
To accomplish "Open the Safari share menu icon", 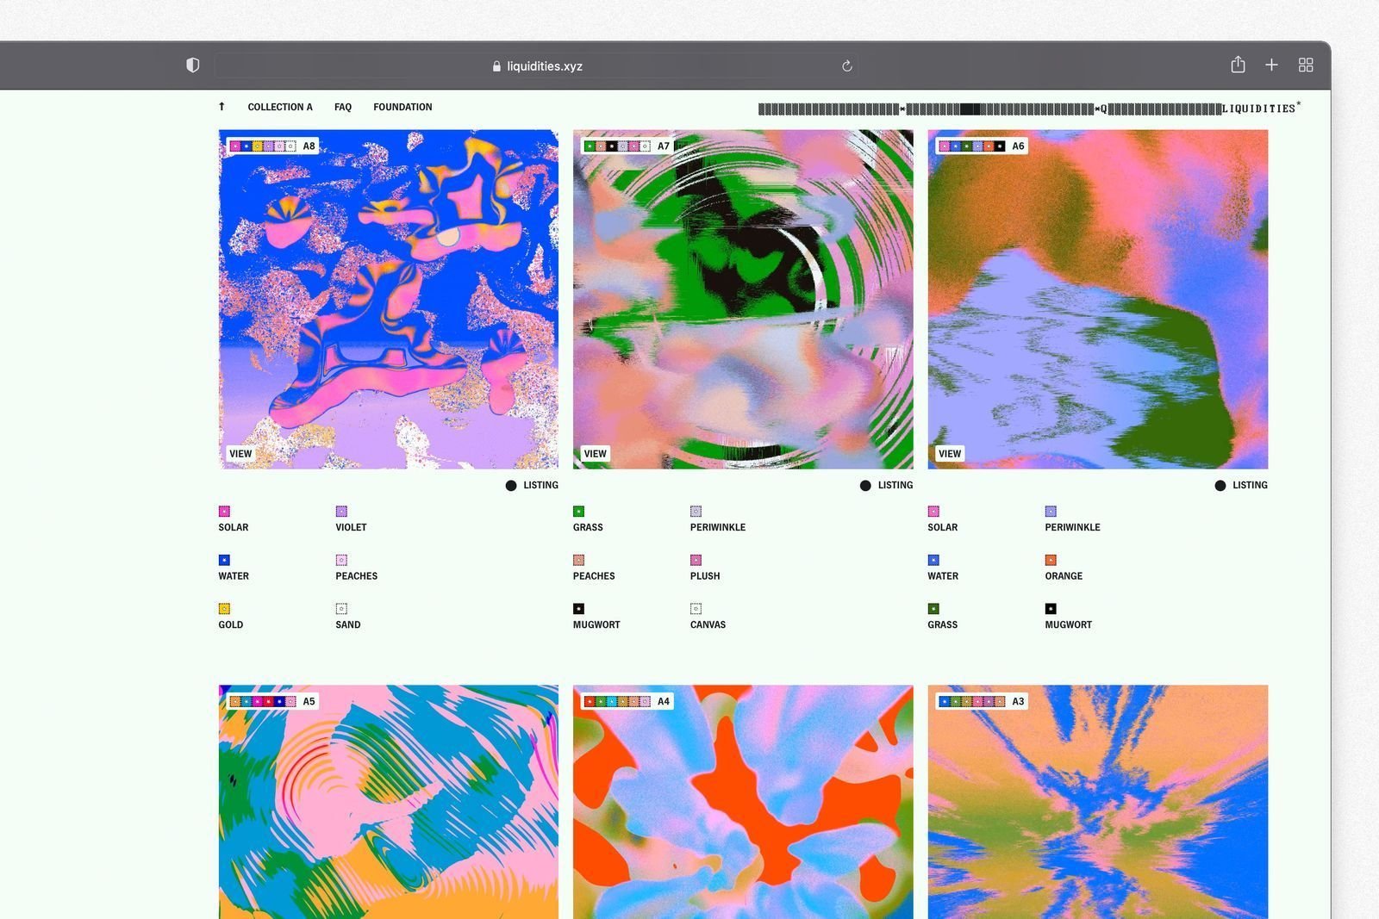I will 1238,65.
